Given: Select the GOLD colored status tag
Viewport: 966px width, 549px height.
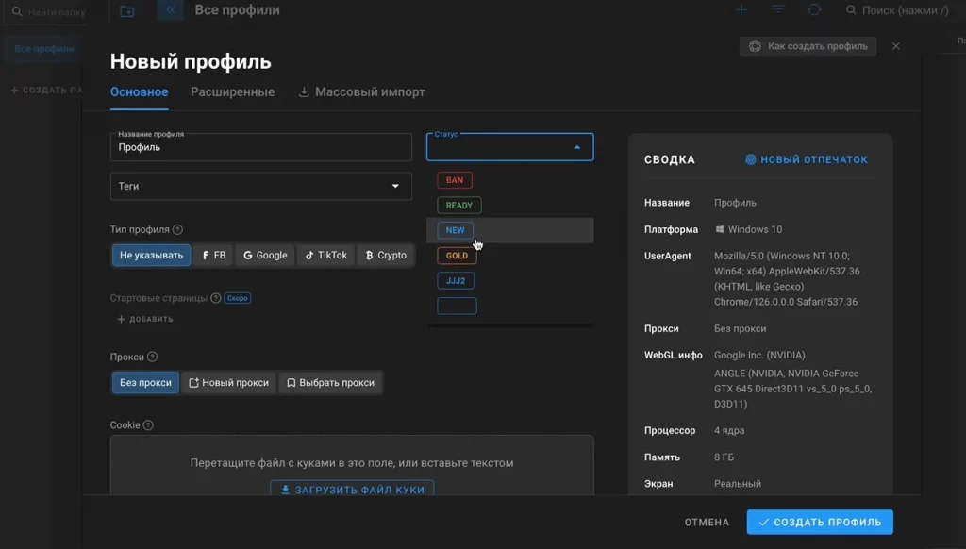Looking at the screenshot, I should [455, 255].
